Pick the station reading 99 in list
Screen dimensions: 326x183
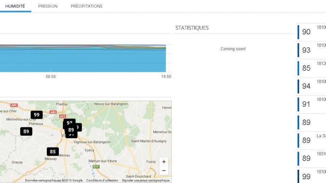(306, 176)
